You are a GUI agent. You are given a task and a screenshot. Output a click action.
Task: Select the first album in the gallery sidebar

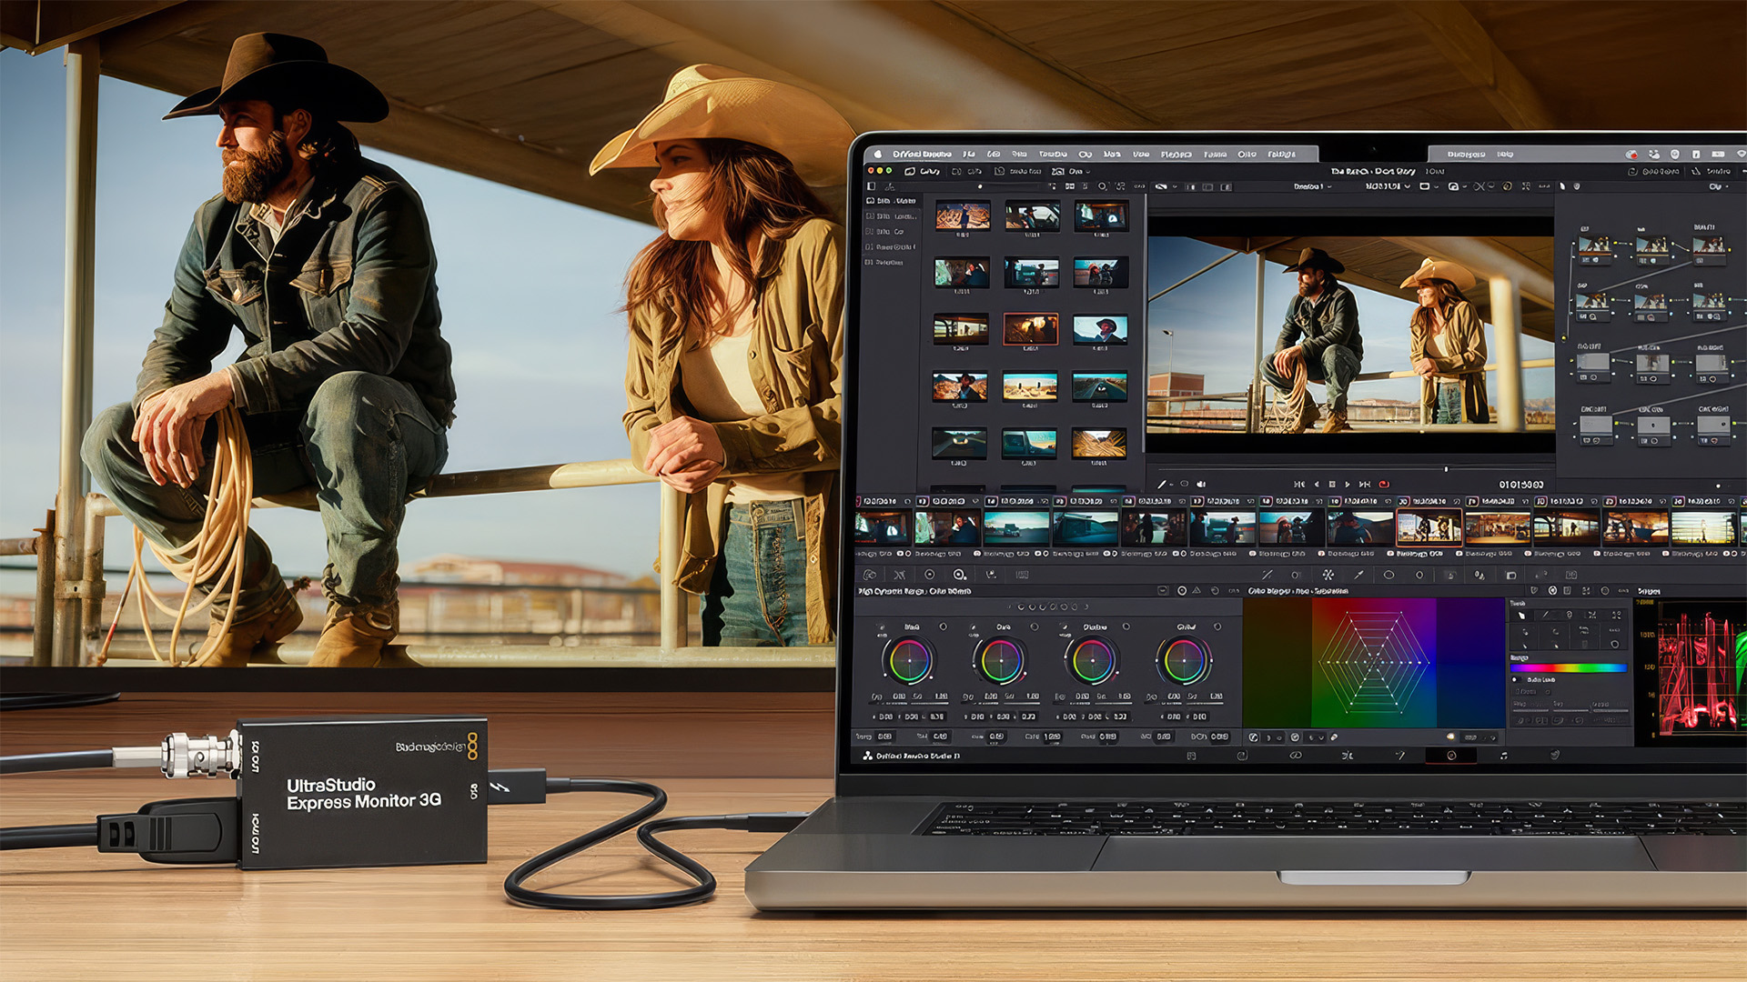coord(892,201)
